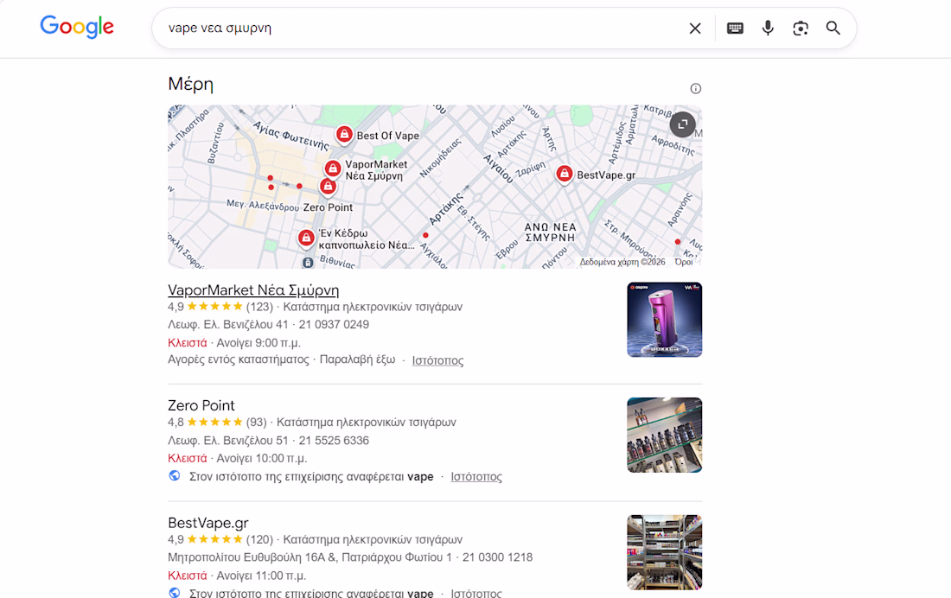Select the Zero Point map pin
951x598 pixels.
pos(329,186)
